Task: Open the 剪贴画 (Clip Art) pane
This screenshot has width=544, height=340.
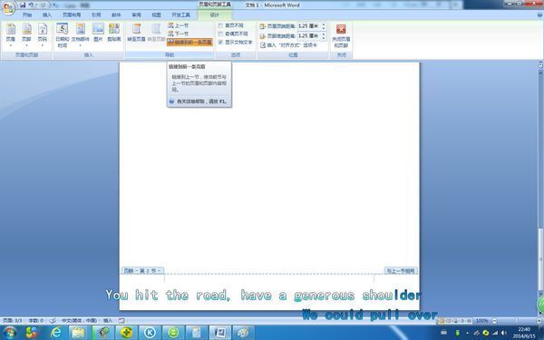Action: pos(114,33)
